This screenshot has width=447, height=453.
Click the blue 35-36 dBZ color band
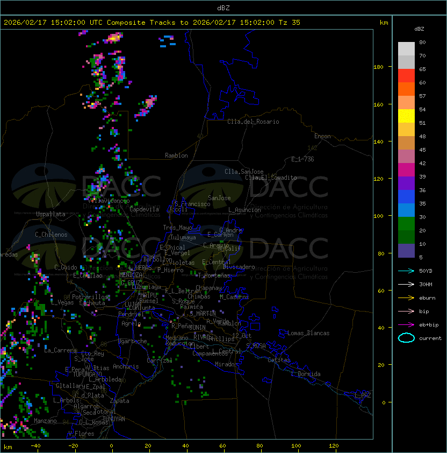[406, 197]
